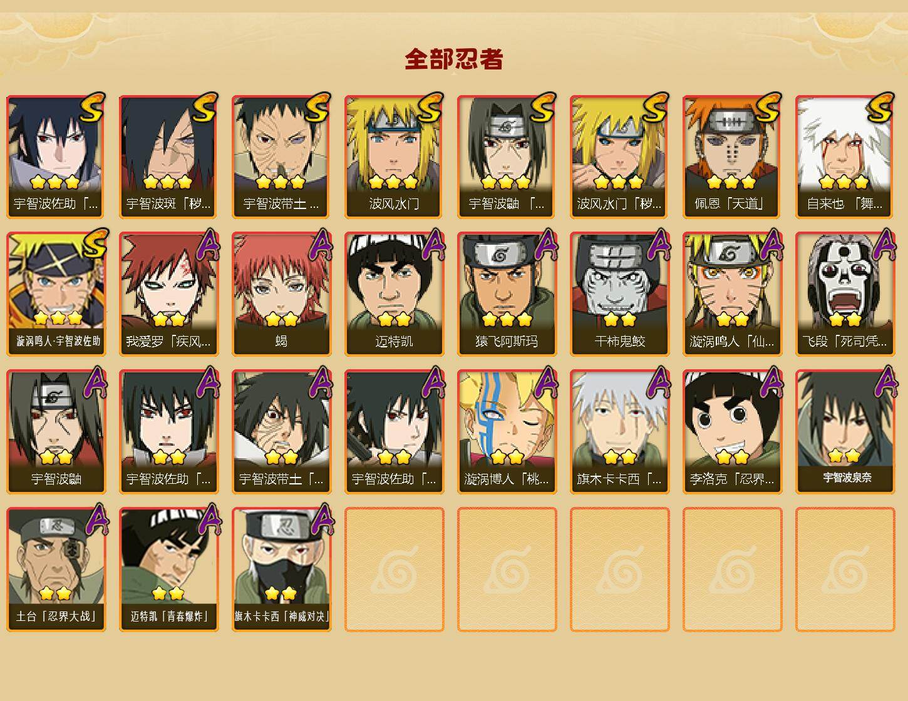Click the 旗木卡卡西「神威对决」card

click(281, 570)
